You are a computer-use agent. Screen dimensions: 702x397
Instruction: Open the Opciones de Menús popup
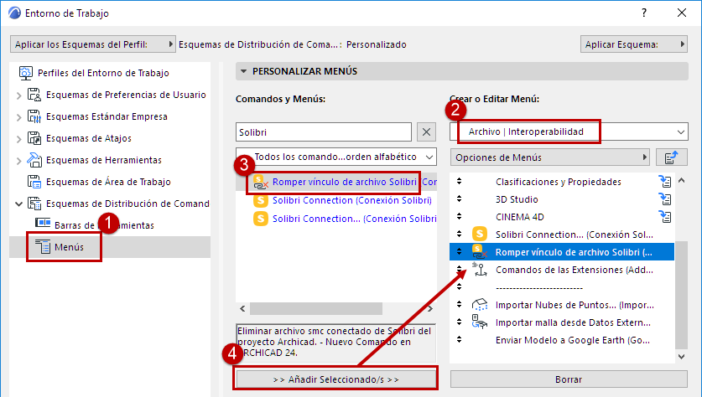pos(550,157)
